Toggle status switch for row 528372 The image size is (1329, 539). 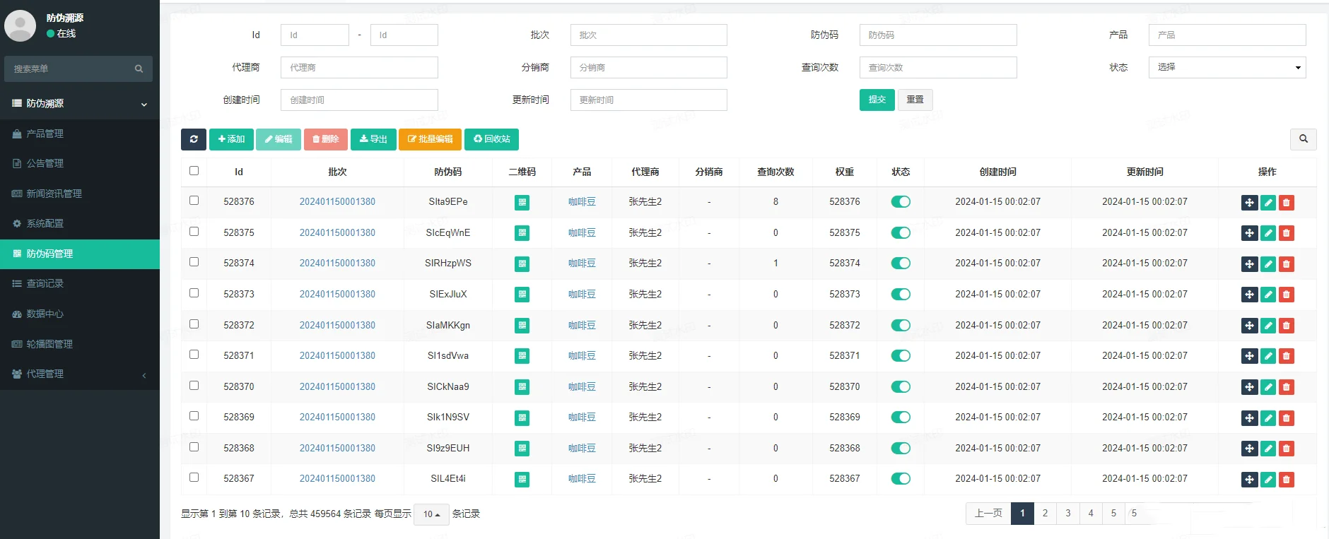[901, 325]
